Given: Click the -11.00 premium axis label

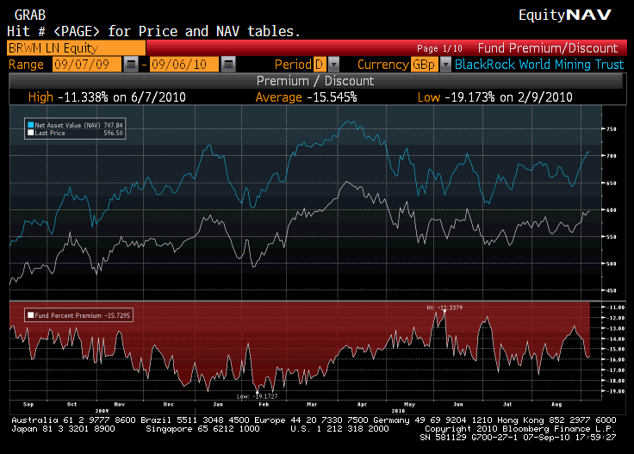Looking at the screenshot, I should tap(617, 308).
